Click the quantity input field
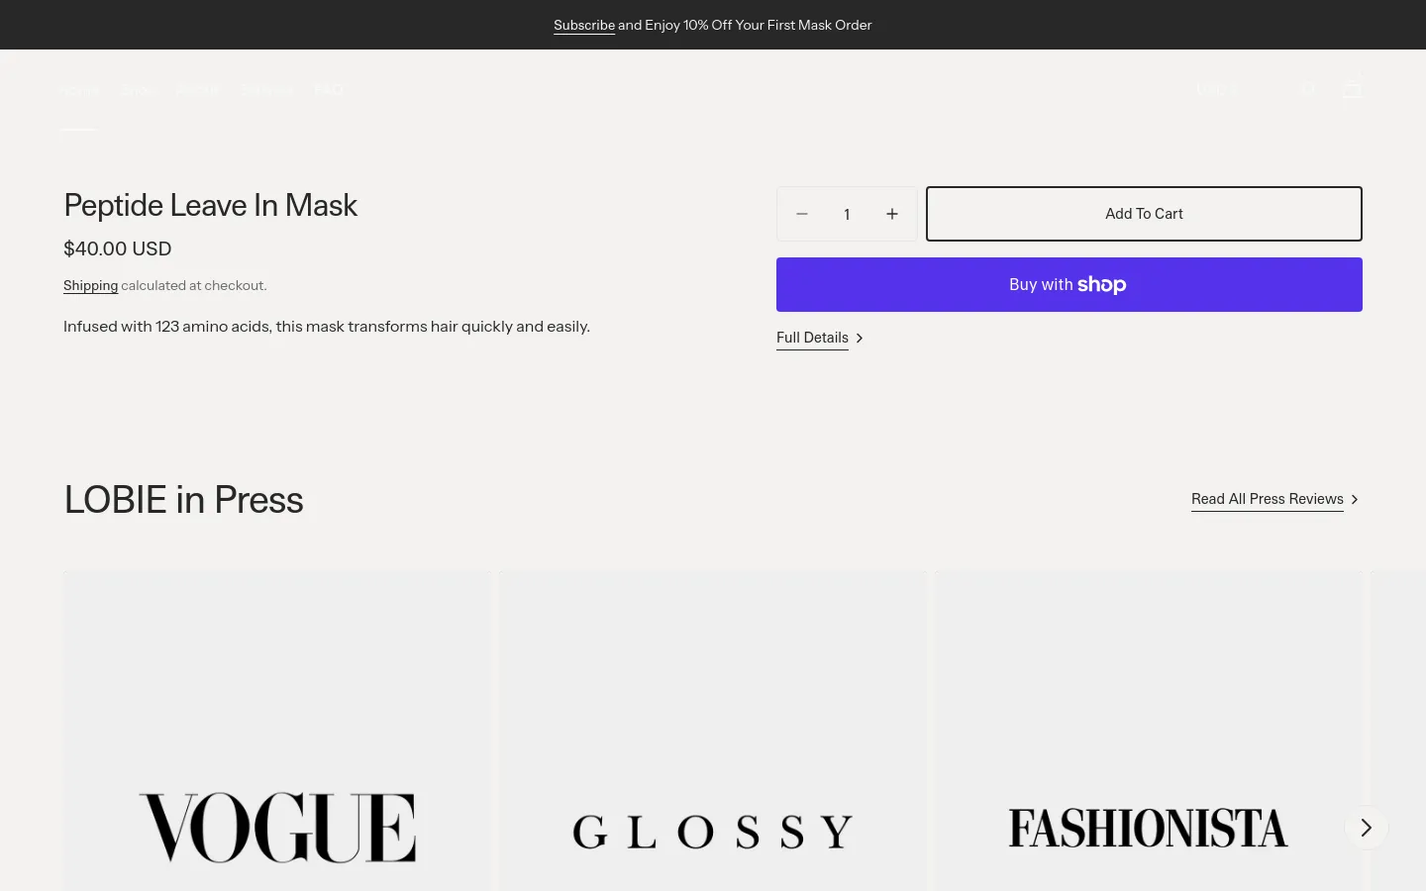The height and width of the screenshot is (891, 1426). coord(847,214)
